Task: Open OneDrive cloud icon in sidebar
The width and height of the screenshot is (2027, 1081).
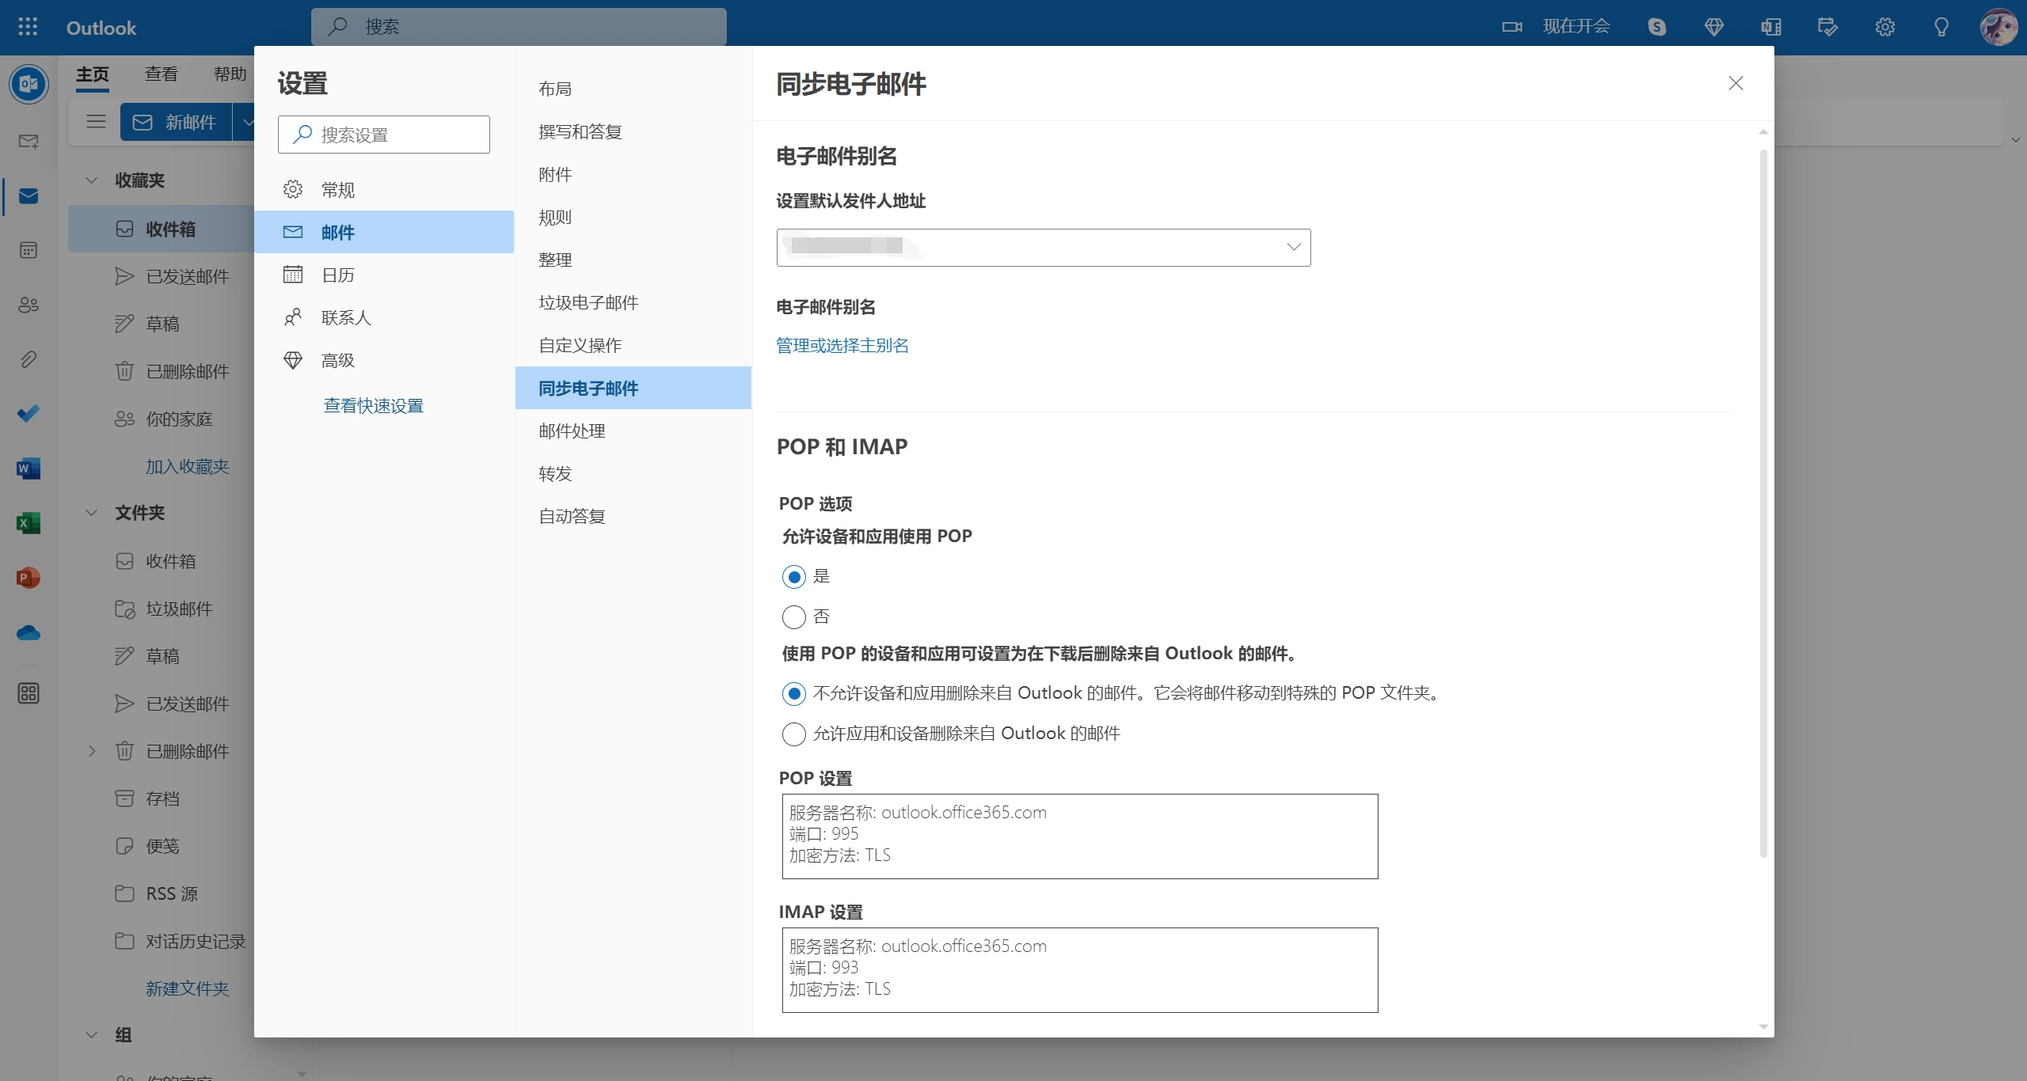Action: point(29,633)
